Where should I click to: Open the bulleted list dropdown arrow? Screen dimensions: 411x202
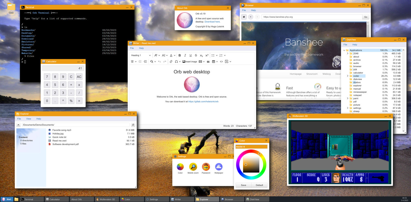tap(217, 55)
